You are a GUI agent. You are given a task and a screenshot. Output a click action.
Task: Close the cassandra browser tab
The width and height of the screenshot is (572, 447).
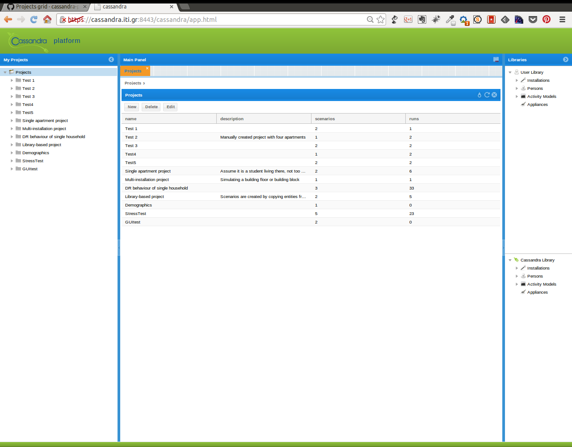pyautogui.click(x=172, y=7)
